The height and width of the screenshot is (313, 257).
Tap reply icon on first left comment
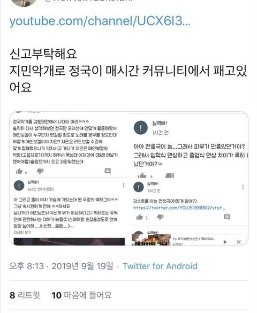click(x=108, y=171)
